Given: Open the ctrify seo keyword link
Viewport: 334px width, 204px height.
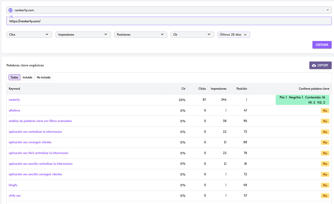Looking at the screenshot, I should (15, 196).
